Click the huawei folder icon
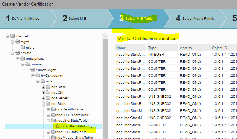This screenshot has width=237, height=139. pos(28,64)
